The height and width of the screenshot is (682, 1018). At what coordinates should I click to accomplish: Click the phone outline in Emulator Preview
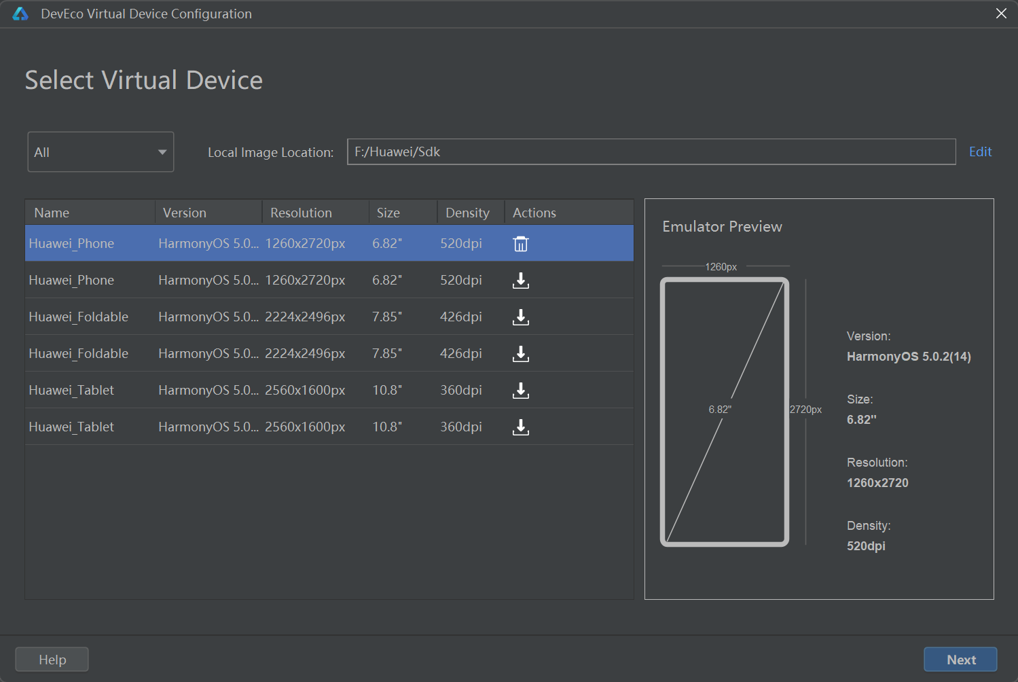(x=725, y=412)
